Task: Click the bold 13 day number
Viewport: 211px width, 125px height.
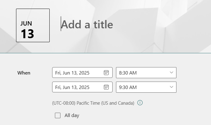Action: click(x=27, y=34)
